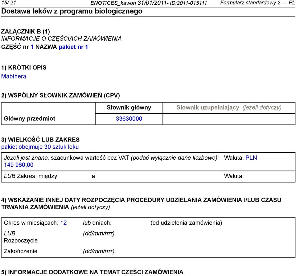The width and height of the screenshot is (296, 276).
Task: Click the 'Okres w miesiącach:' label
Action: (x=31, y=223)
